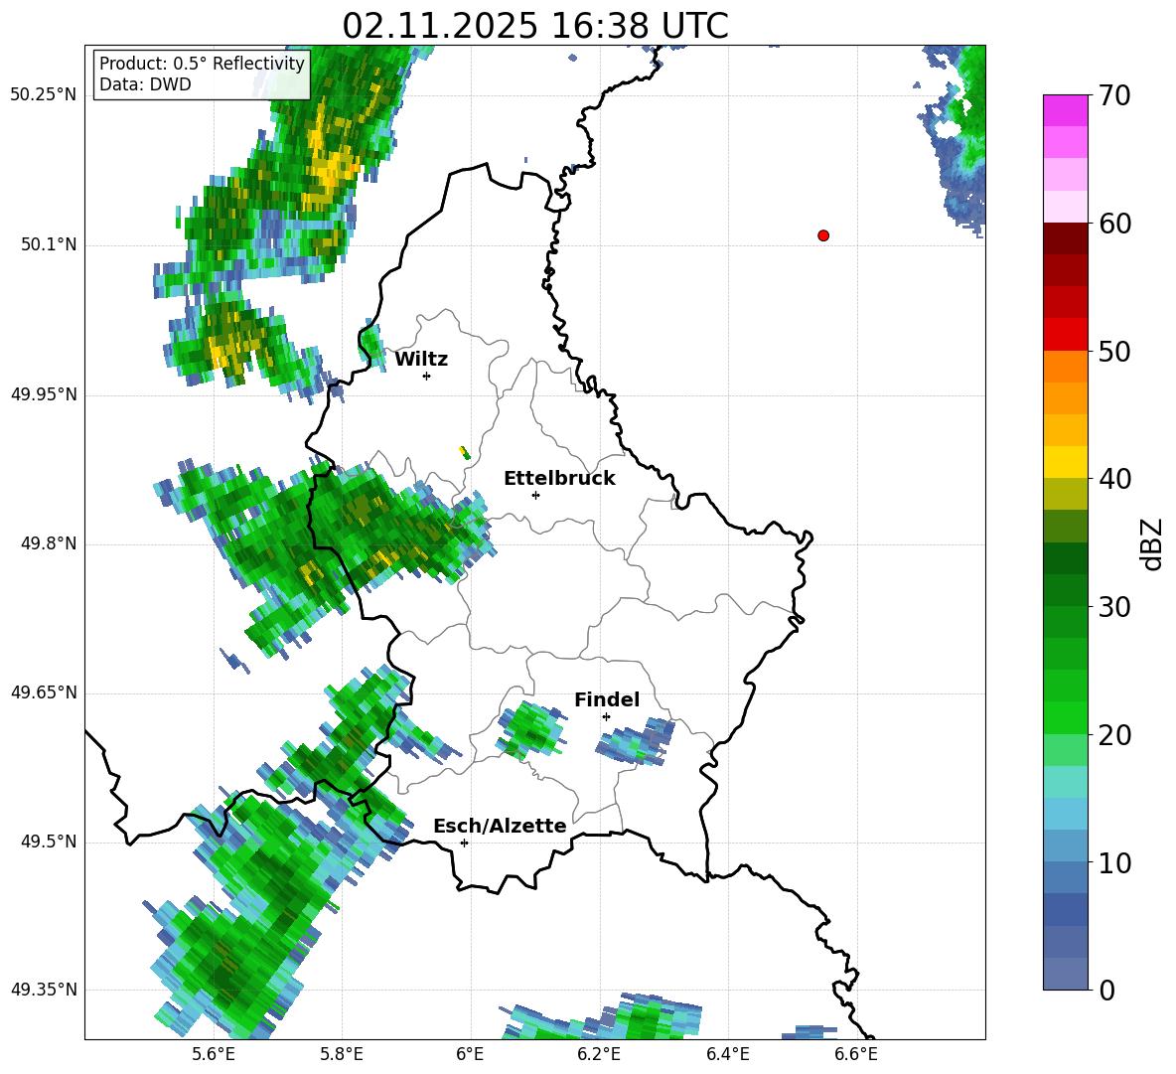Pick the dark green colorbar band just above 30

click(1065, 590)
